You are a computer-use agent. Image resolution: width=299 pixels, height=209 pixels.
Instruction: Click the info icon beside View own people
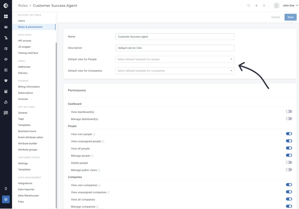[94, 135]
